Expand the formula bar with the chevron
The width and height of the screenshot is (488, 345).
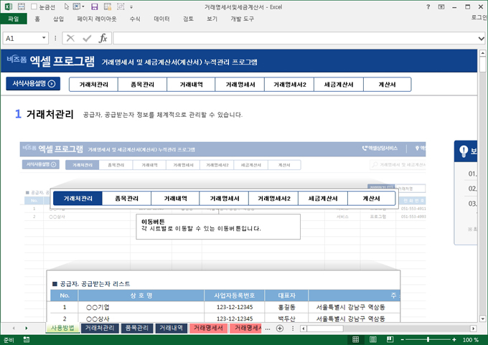point(481,39)
